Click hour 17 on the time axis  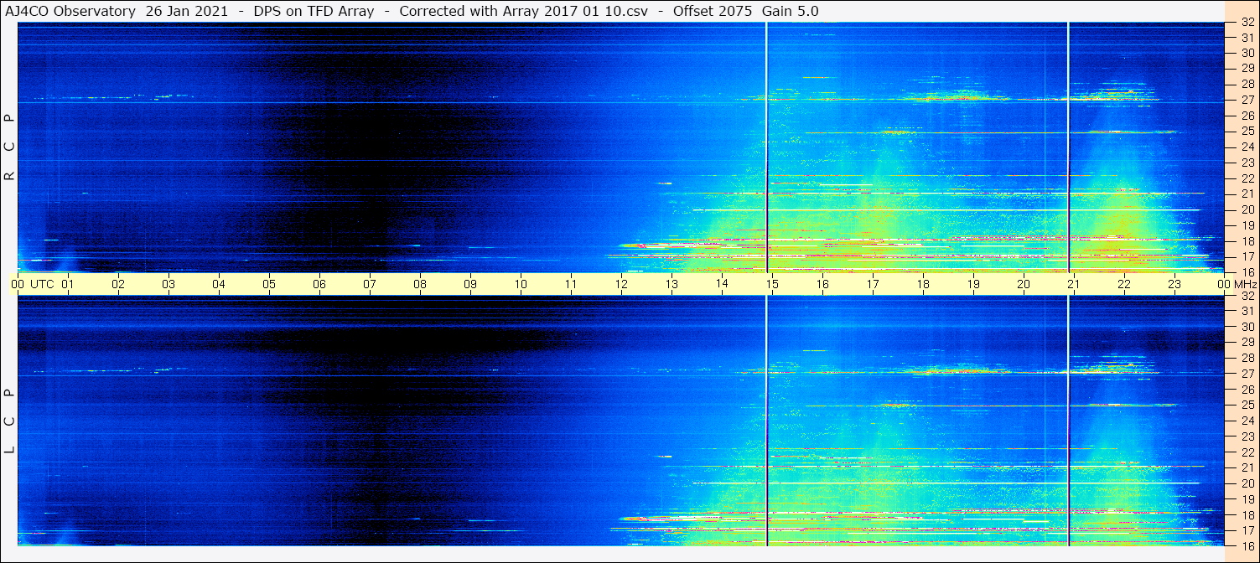(x=873, y=284)
